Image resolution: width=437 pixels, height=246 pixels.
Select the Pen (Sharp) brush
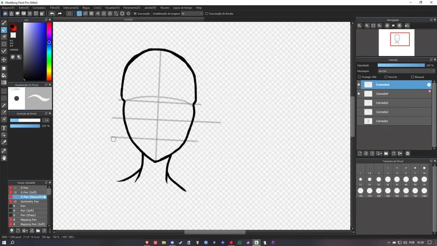[x=28, y=215]
